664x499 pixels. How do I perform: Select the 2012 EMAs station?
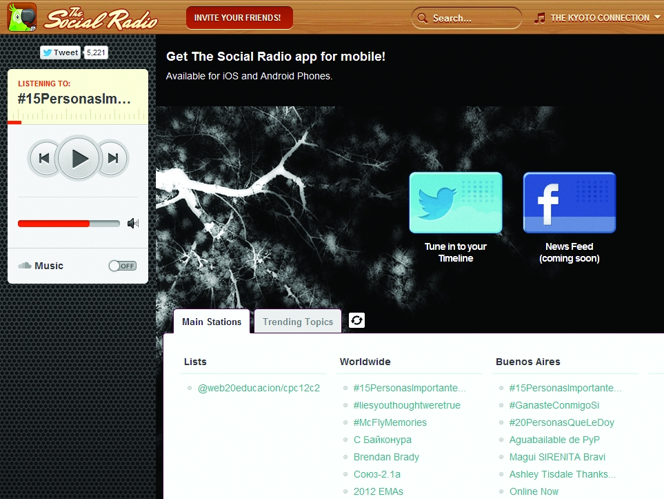378,492
